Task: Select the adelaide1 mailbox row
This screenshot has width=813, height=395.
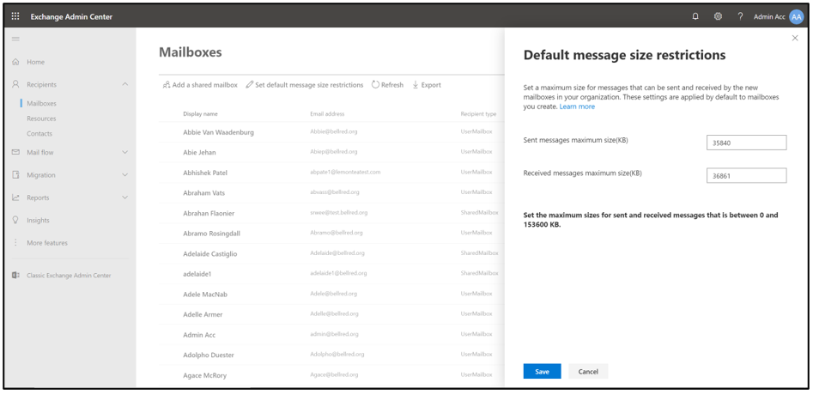Action: coord(332,274)
